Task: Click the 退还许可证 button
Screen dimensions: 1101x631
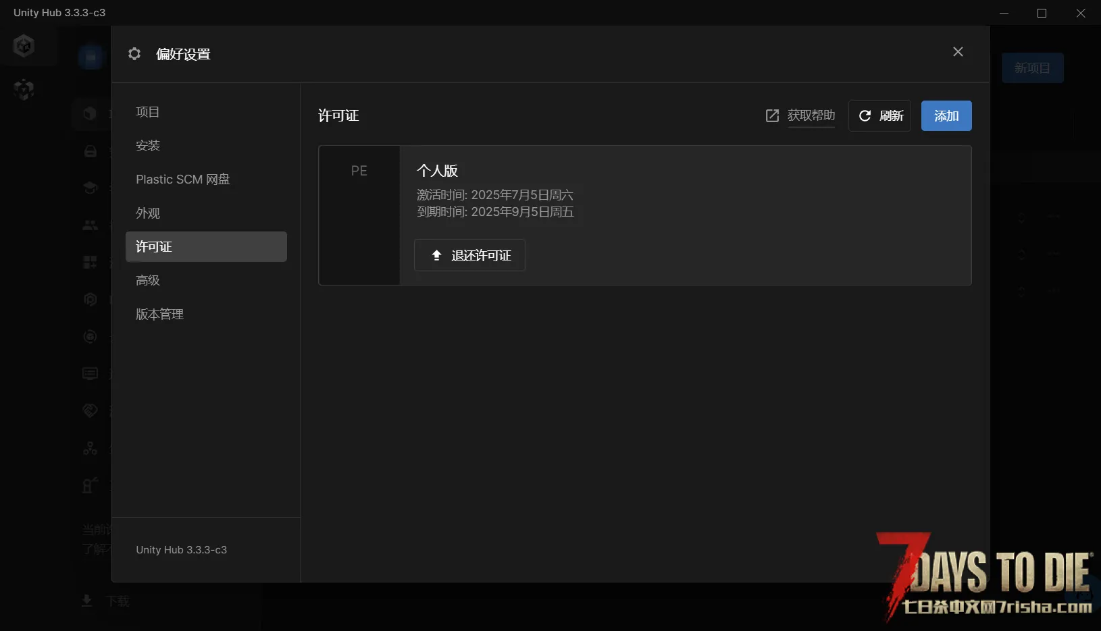Action: (x=469, y=255)
